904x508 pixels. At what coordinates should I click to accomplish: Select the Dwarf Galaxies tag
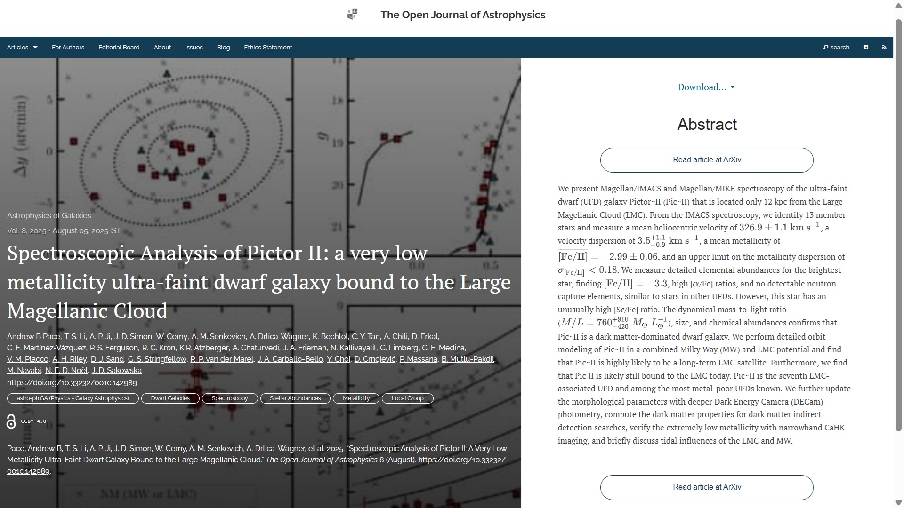pyautogui.click(x=170, y=398)
